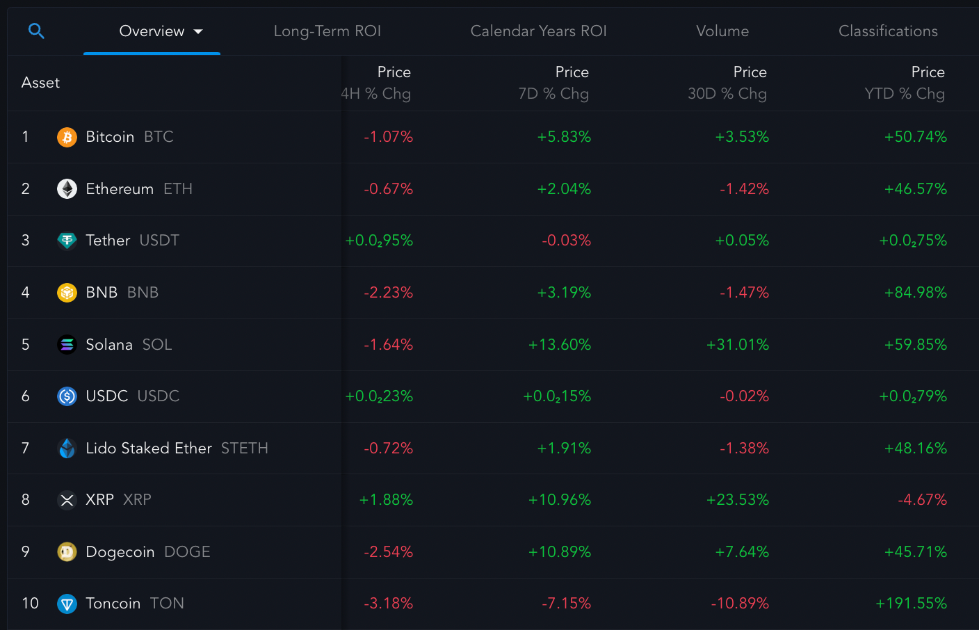Screen dimensions: 979x630
Task: Click USDC's 30D change -0.02%
Action: pos(744,396)
